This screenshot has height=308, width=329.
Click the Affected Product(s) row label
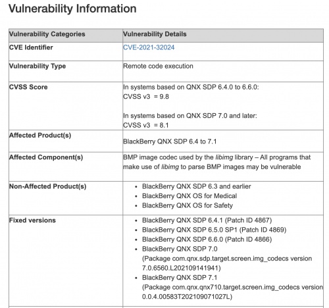40,136
